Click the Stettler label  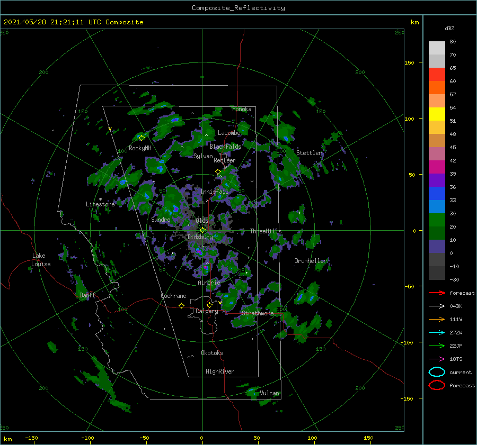pos(309,153)
